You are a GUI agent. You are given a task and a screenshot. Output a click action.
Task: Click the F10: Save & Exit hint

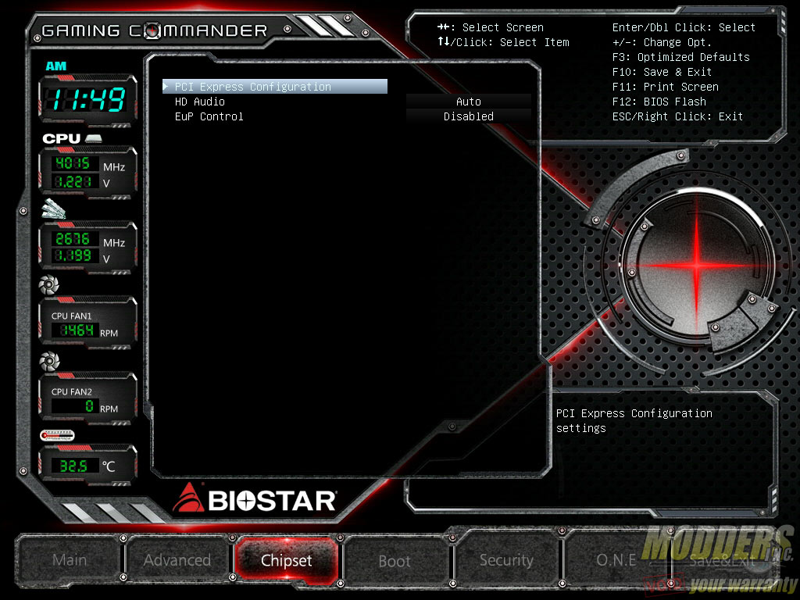tap(662, 72)
